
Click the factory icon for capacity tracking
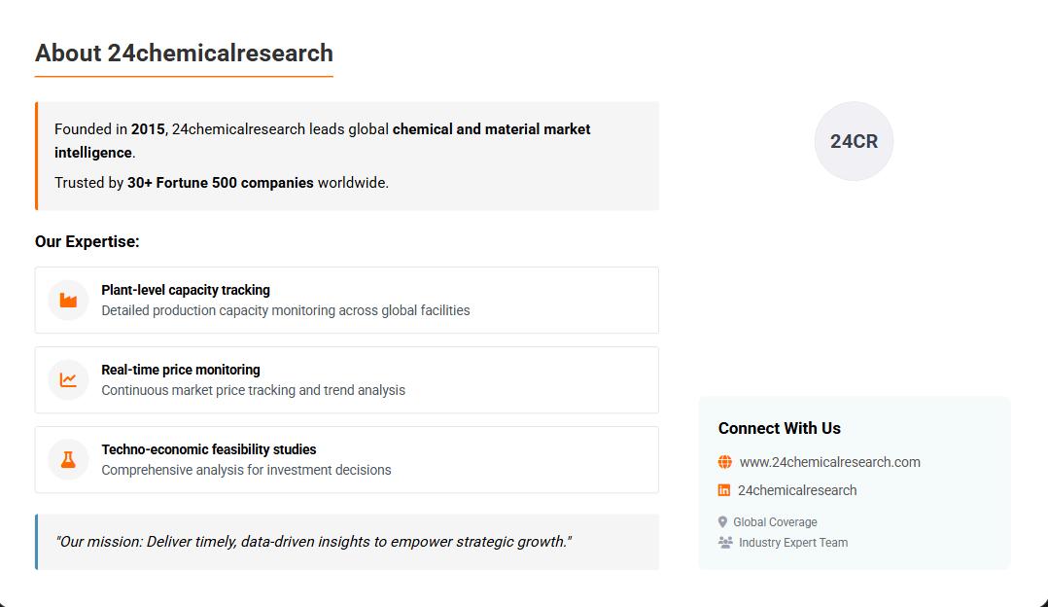[68, 301]
